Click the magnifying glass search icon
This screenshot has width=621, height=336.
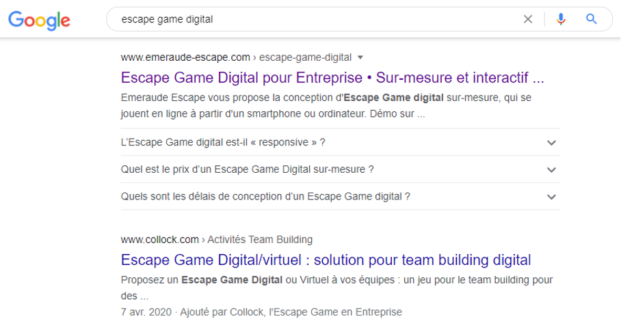click(592, 19)
